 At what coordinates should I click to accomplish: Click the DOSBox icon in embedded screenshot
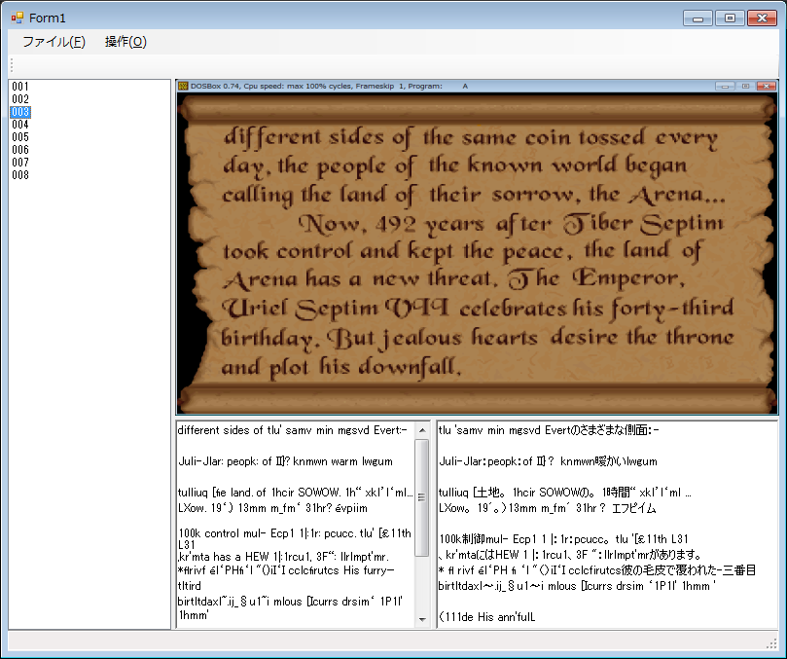tap(183, 87)
